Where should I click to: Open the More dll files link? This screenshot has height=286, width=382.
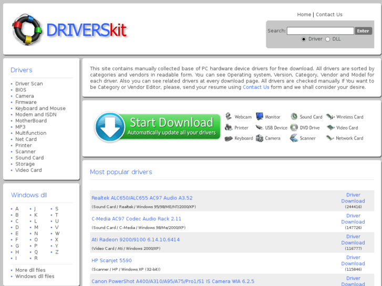tap(30, 270)
